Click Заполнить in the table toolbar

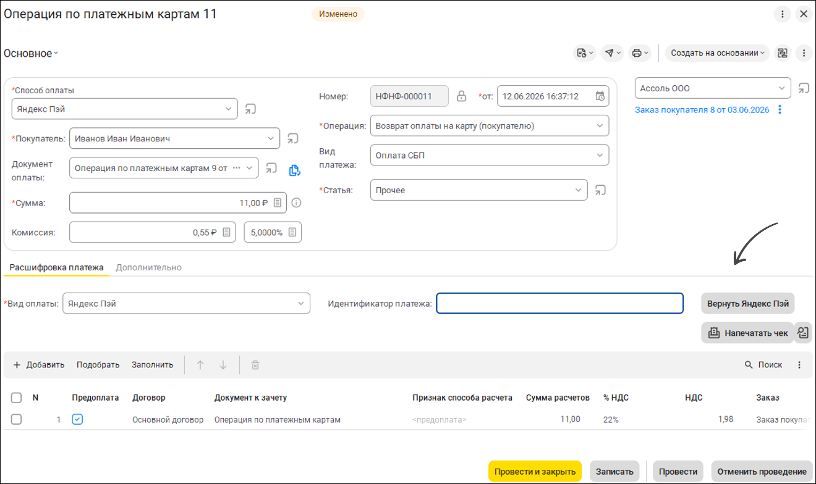[152, 365]
